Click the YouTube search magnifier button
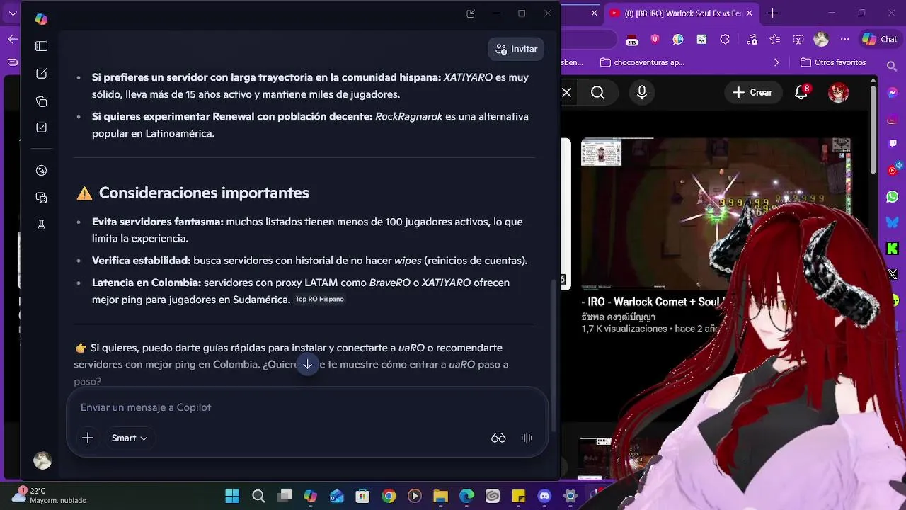906x510 pixels. [597, 93]
